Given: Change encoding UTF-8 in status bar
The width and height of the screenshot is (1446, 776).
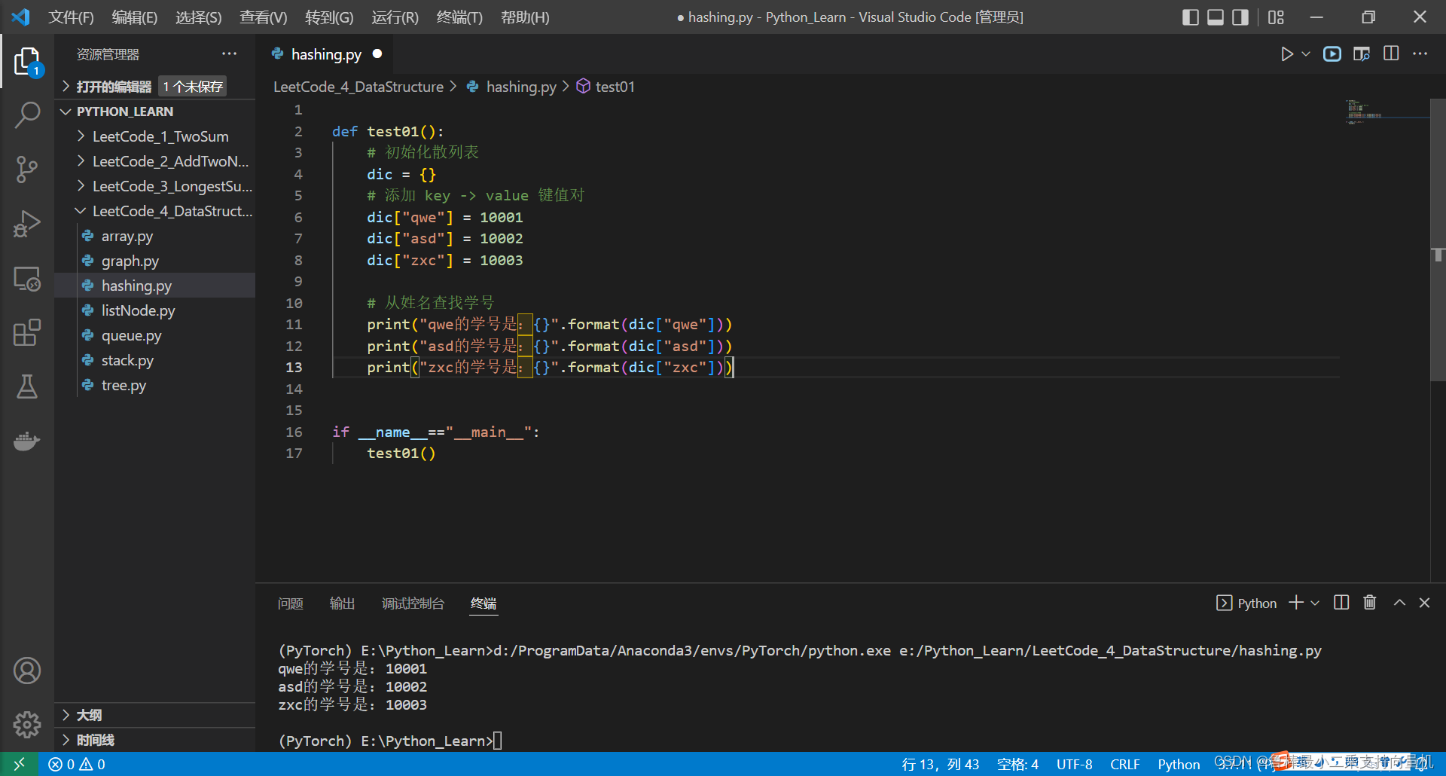Looking at the screenshot, I should (1074, 764).
